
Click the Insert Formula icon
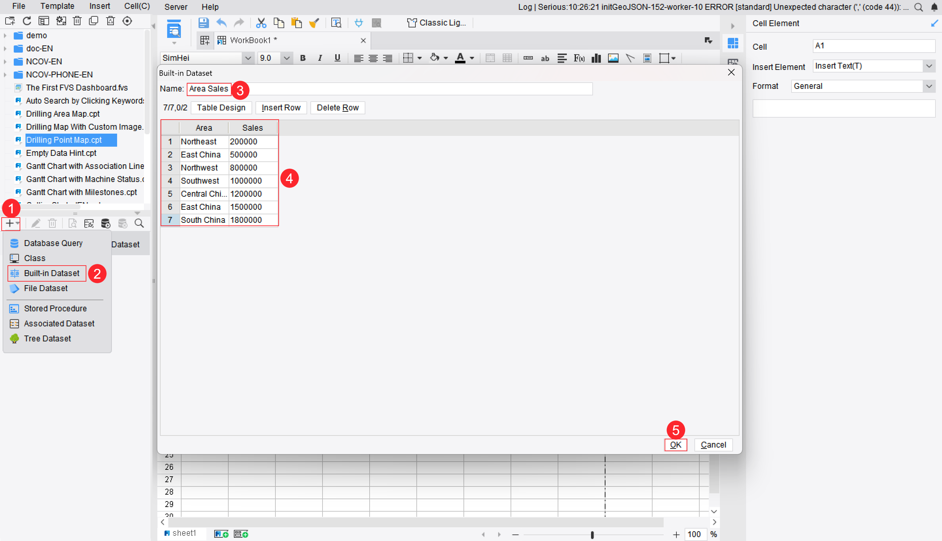(579, 58)
